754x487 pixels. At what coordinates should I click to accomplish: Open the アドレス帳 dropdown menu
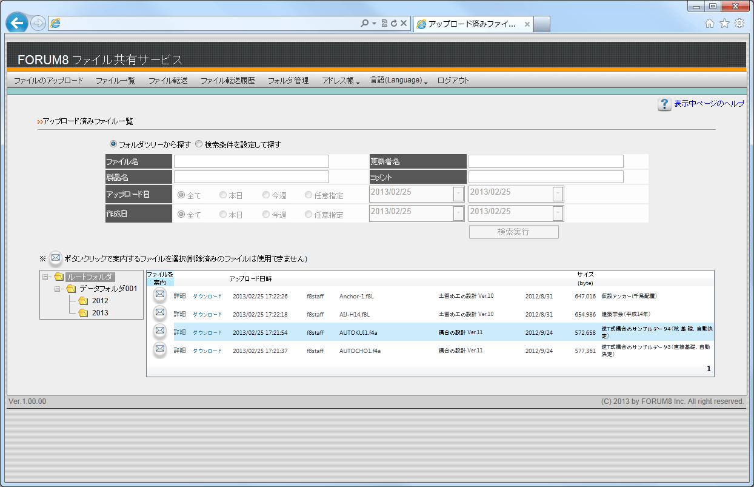[x=341, y=81]
